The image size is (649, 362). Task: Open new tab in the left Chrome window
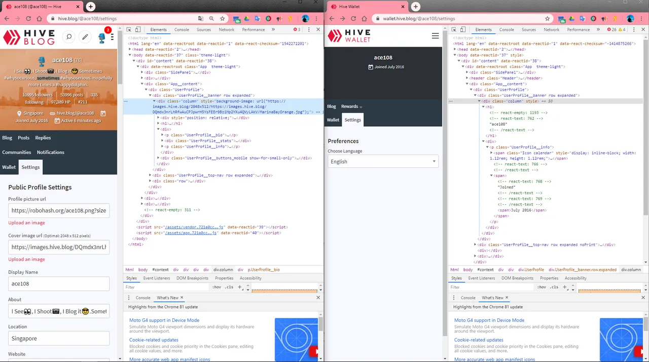pyautogui.click(x=90, y=7)
